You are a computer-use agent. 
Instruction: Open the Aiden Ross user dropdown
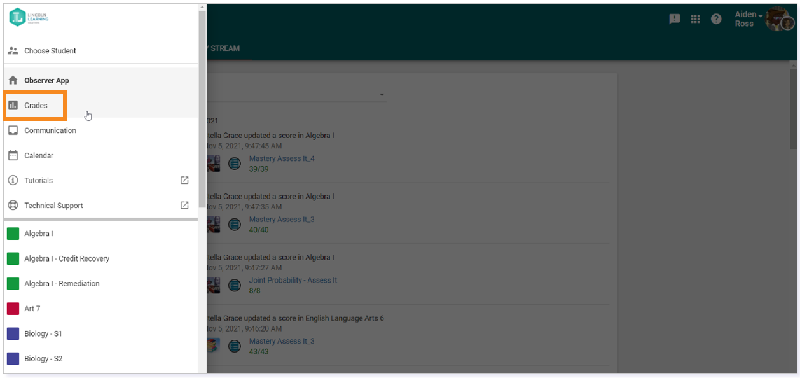[748, 19]
